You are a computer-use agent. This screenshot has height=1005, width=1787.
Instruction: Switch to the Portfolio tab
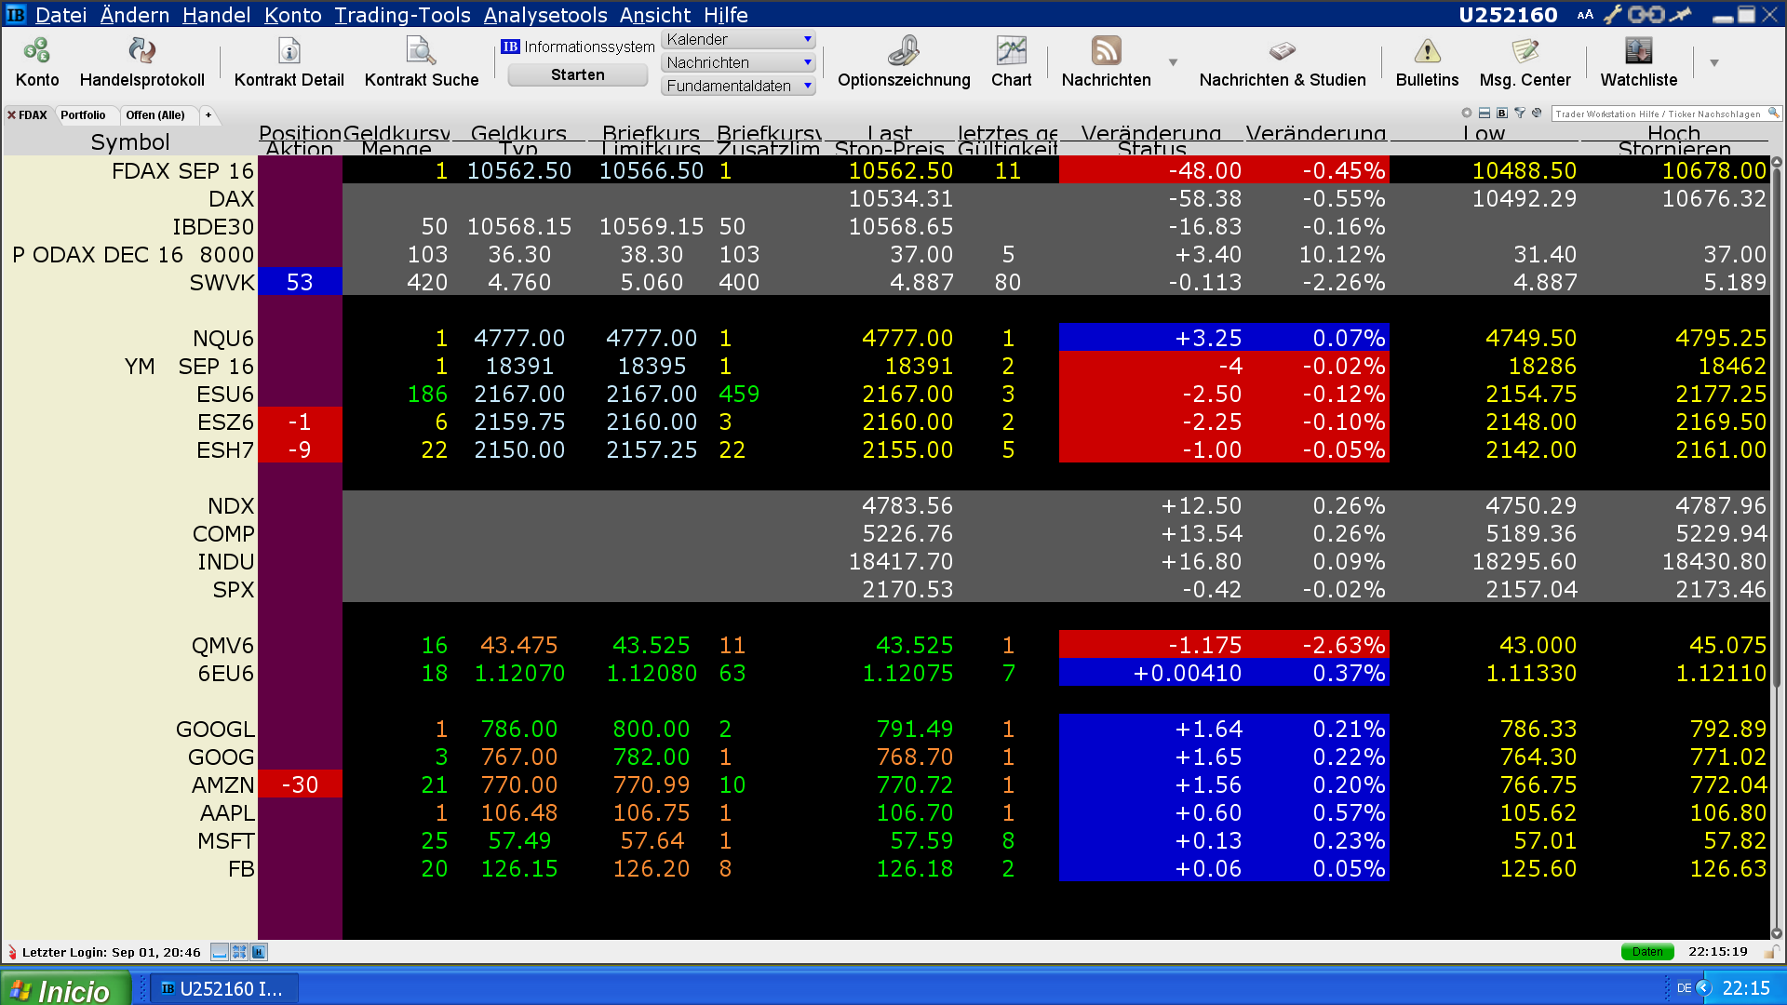click(x=83, y=115)
